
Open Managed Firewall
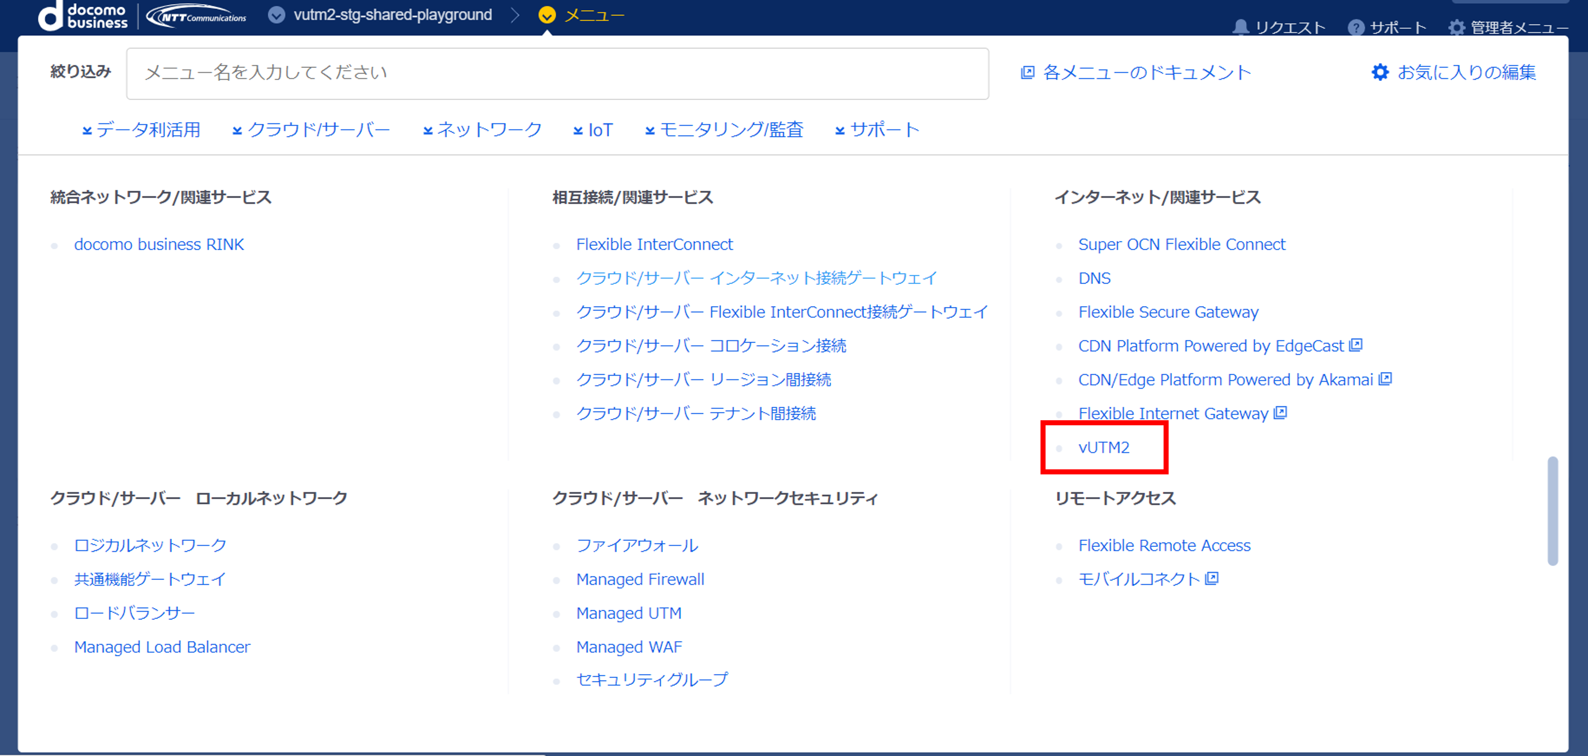tap(640, 580)
